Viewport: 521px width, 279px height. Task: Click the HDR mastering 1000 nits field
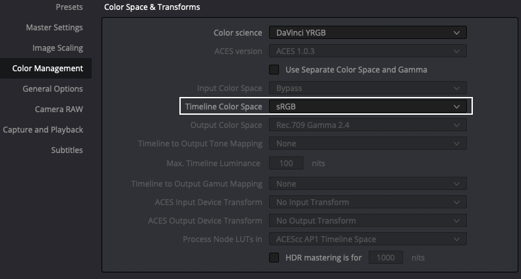pos(385,257)
